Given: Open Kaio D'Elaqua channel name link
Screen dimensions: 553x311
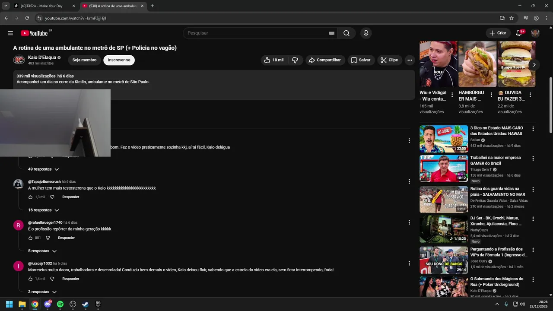Looking at the screenshot, I should [42, 57].
